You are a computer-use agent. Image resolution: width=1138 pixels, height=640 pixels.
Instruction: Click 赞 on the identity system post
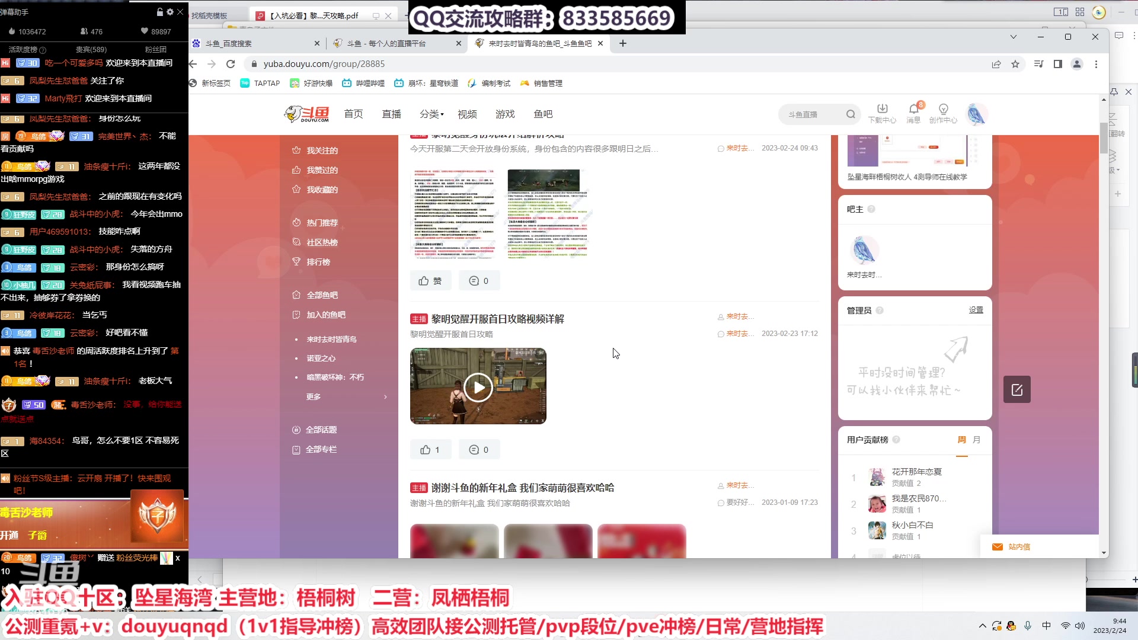[x=430, y=281]
